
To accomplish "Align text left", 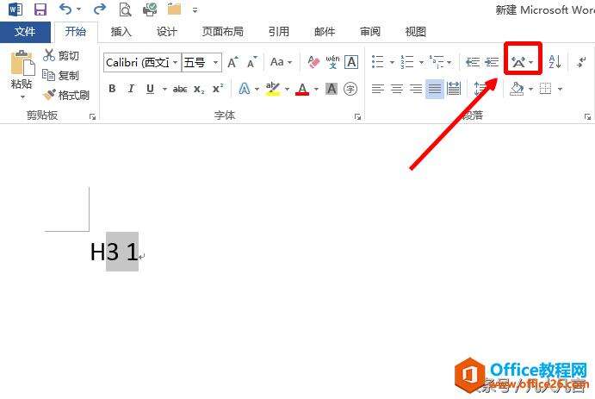I will 377,89.
